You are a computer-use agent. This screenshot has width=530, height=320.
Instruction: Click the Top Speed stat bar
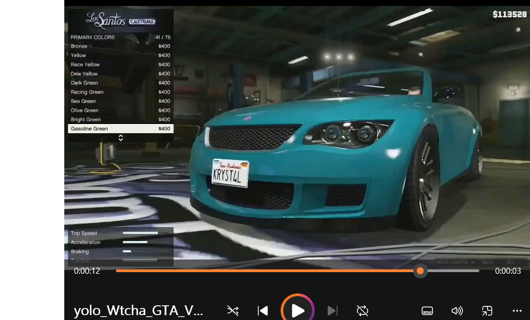pos(140,233)
